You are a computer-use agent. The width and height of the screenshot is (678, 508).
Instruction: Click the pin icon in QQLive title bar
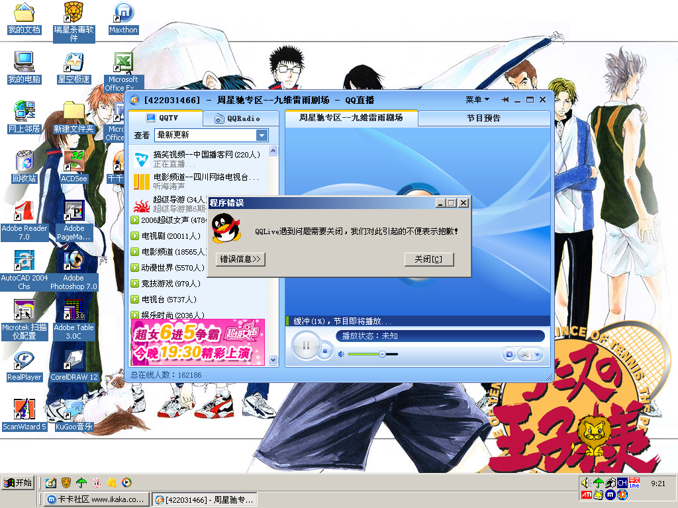coord(505,100)
